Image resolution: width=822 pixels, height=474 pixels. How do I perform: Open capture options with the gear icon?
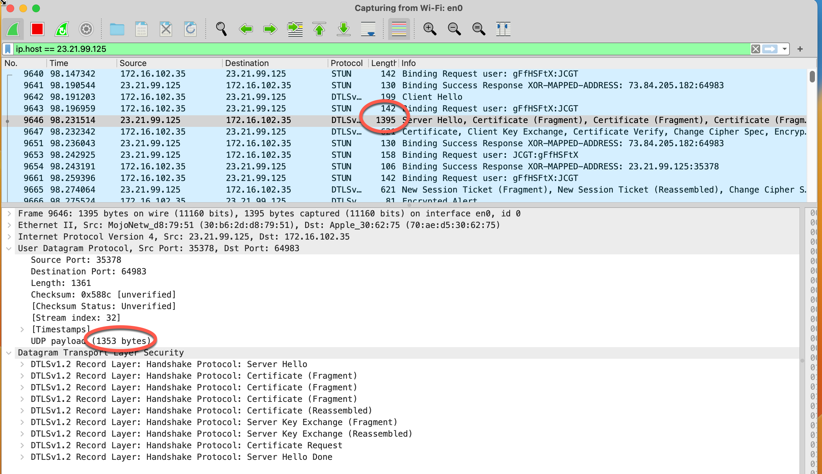(86, 29)
